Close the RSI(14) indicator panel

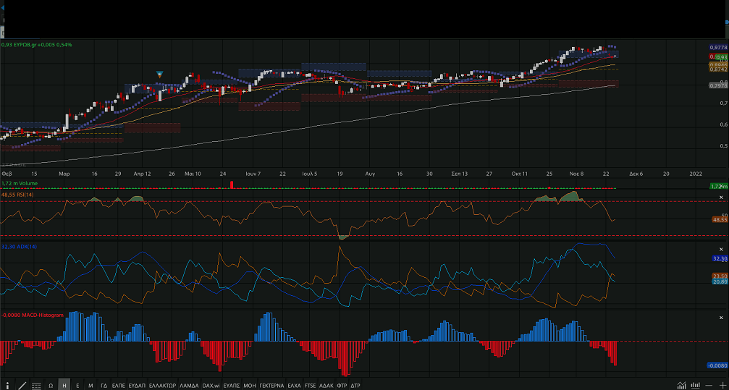(720, 198)
